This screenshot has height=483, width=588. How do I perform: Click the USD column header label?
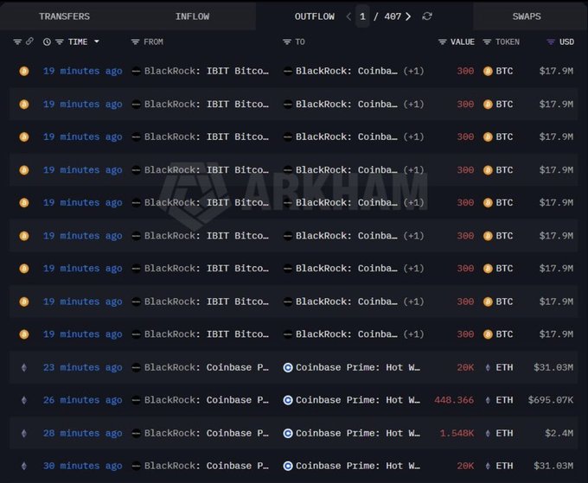(x=566, y=42)
